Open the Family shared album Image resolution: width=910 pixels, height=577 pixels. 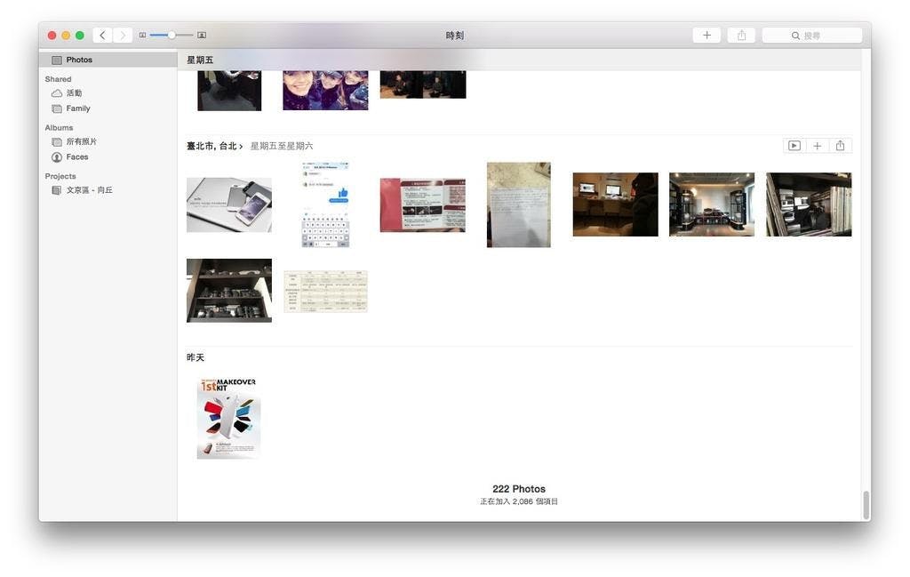pos(78,108)
